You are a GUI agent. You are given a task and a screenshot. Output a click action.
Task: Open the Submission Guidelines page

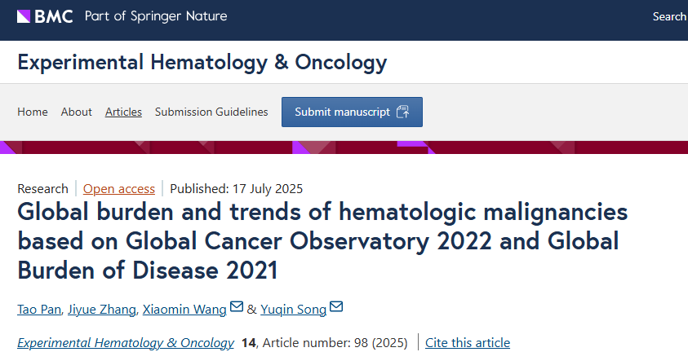[x=211, y=112]
